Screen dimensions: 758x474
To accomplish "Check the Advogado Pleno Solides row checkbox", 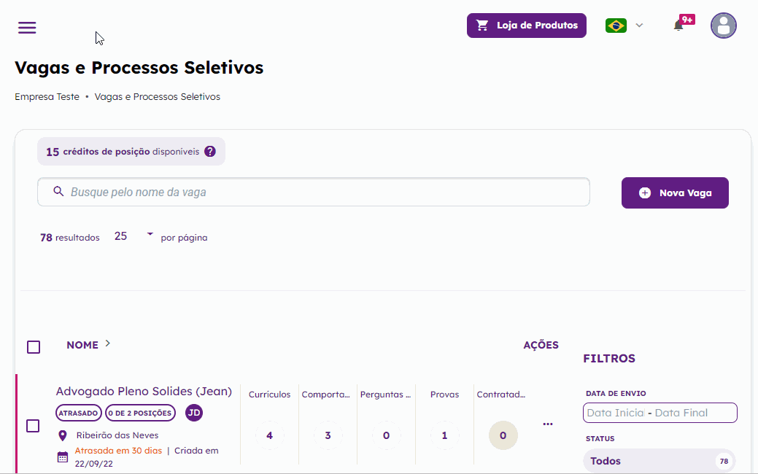I will 33,426.
